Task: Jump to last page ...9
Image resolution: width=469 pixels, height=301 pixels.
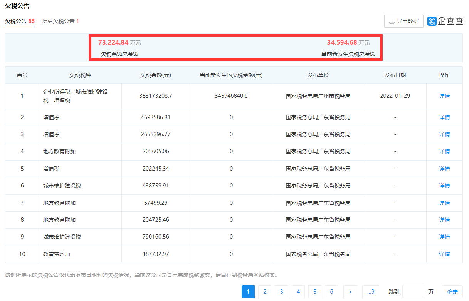Action: tap(371, 292)
